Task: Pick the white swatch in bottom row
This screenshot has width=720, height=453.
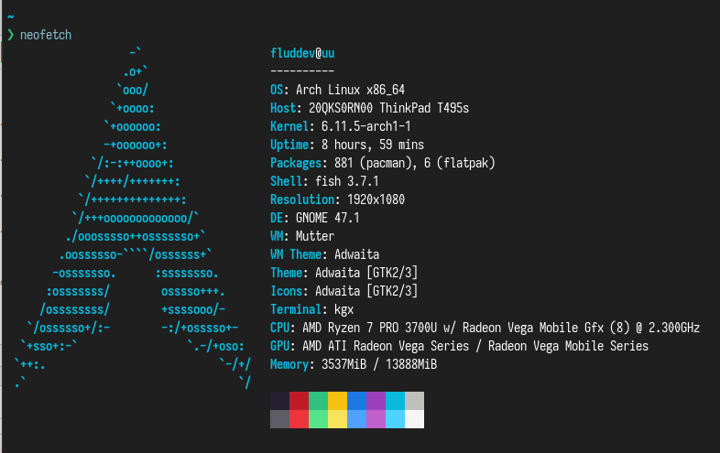Action: coord(414,419)
